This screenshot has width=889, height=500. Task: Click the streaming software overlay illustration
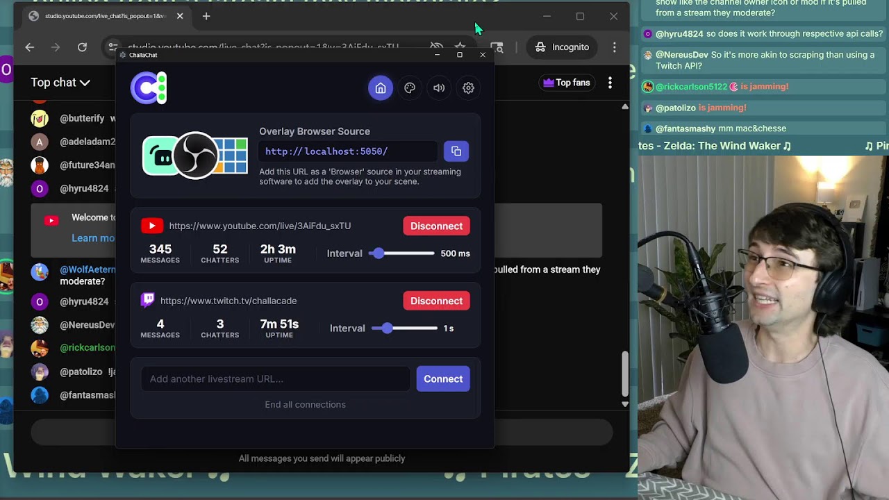coord(195,156)
